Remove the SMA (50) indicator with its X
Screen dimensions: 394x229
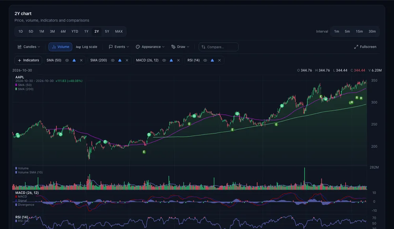[81, 60]
